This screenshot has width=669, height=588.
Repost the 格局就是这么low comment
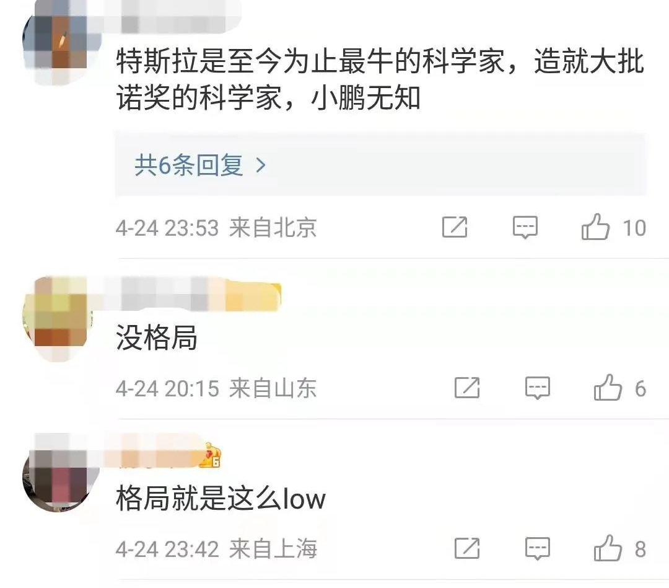click(x=467, y=549)
